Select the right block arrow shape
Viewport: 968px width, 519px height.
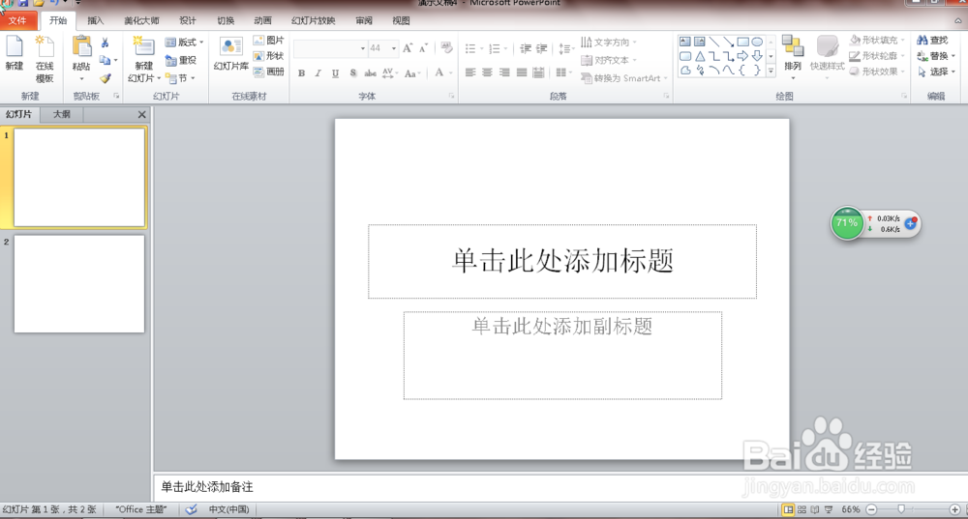pos(742,56)
